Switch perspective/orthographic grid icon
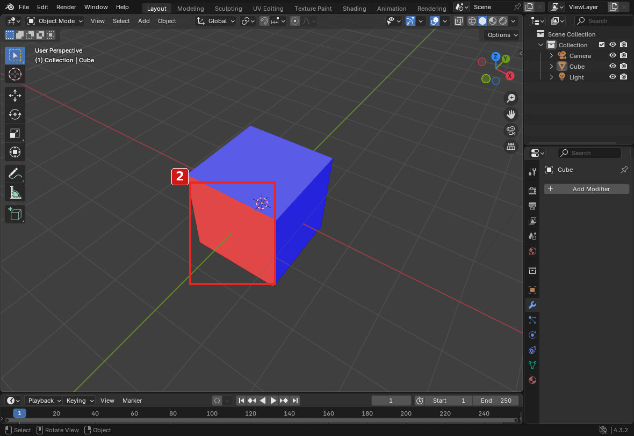This screenshot has width=634, height=436. [511, 147]
